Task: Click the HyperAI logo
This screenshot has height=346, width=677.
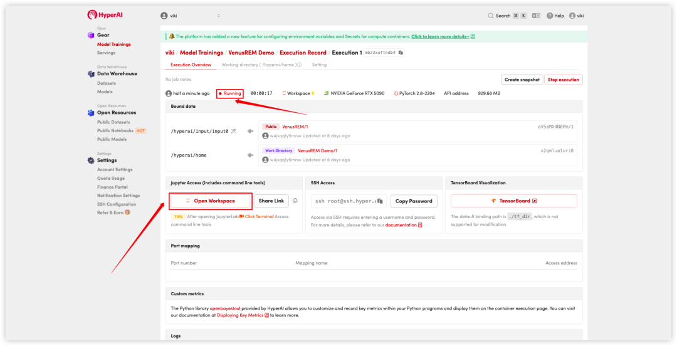Action: coord(105,15)
